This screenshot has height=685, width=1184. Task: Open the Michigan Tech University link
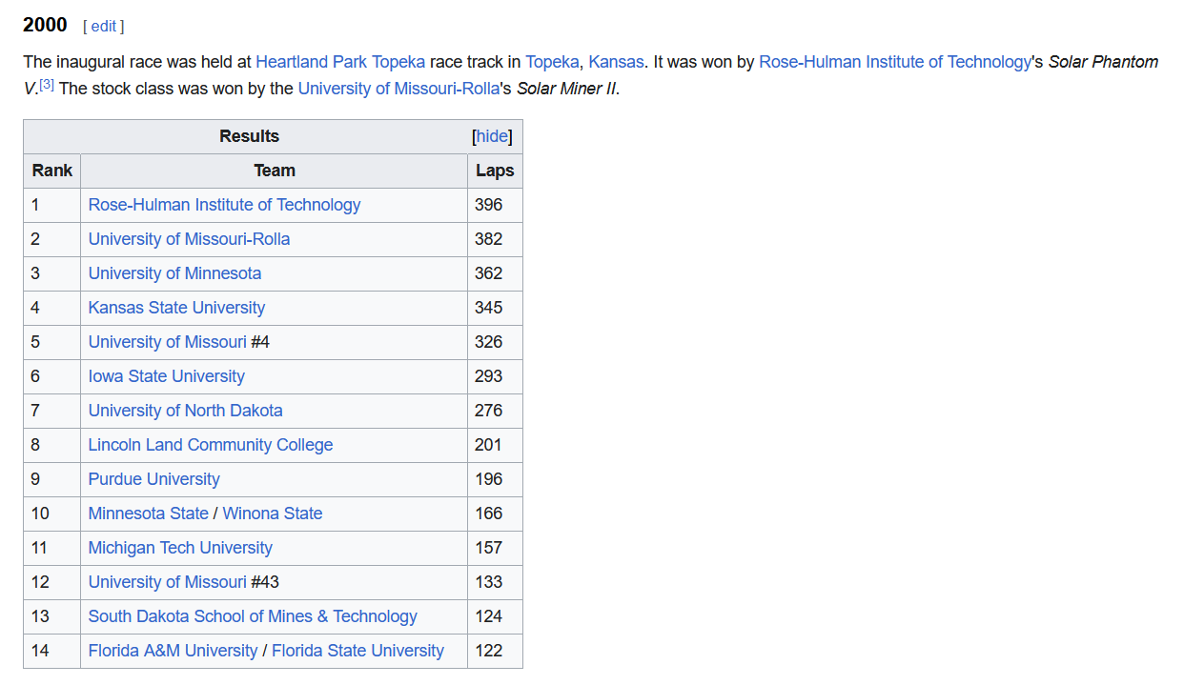pyautogui.click(x=180, y=548)
